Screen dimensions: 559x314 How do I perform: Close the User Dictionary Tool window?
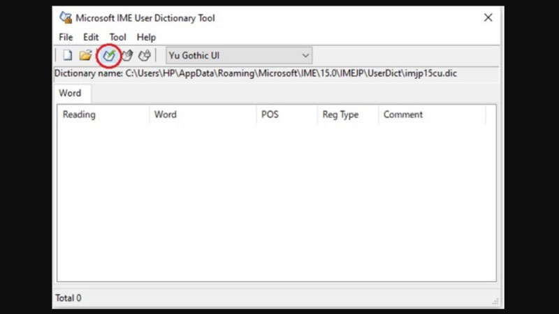point(488,17)
